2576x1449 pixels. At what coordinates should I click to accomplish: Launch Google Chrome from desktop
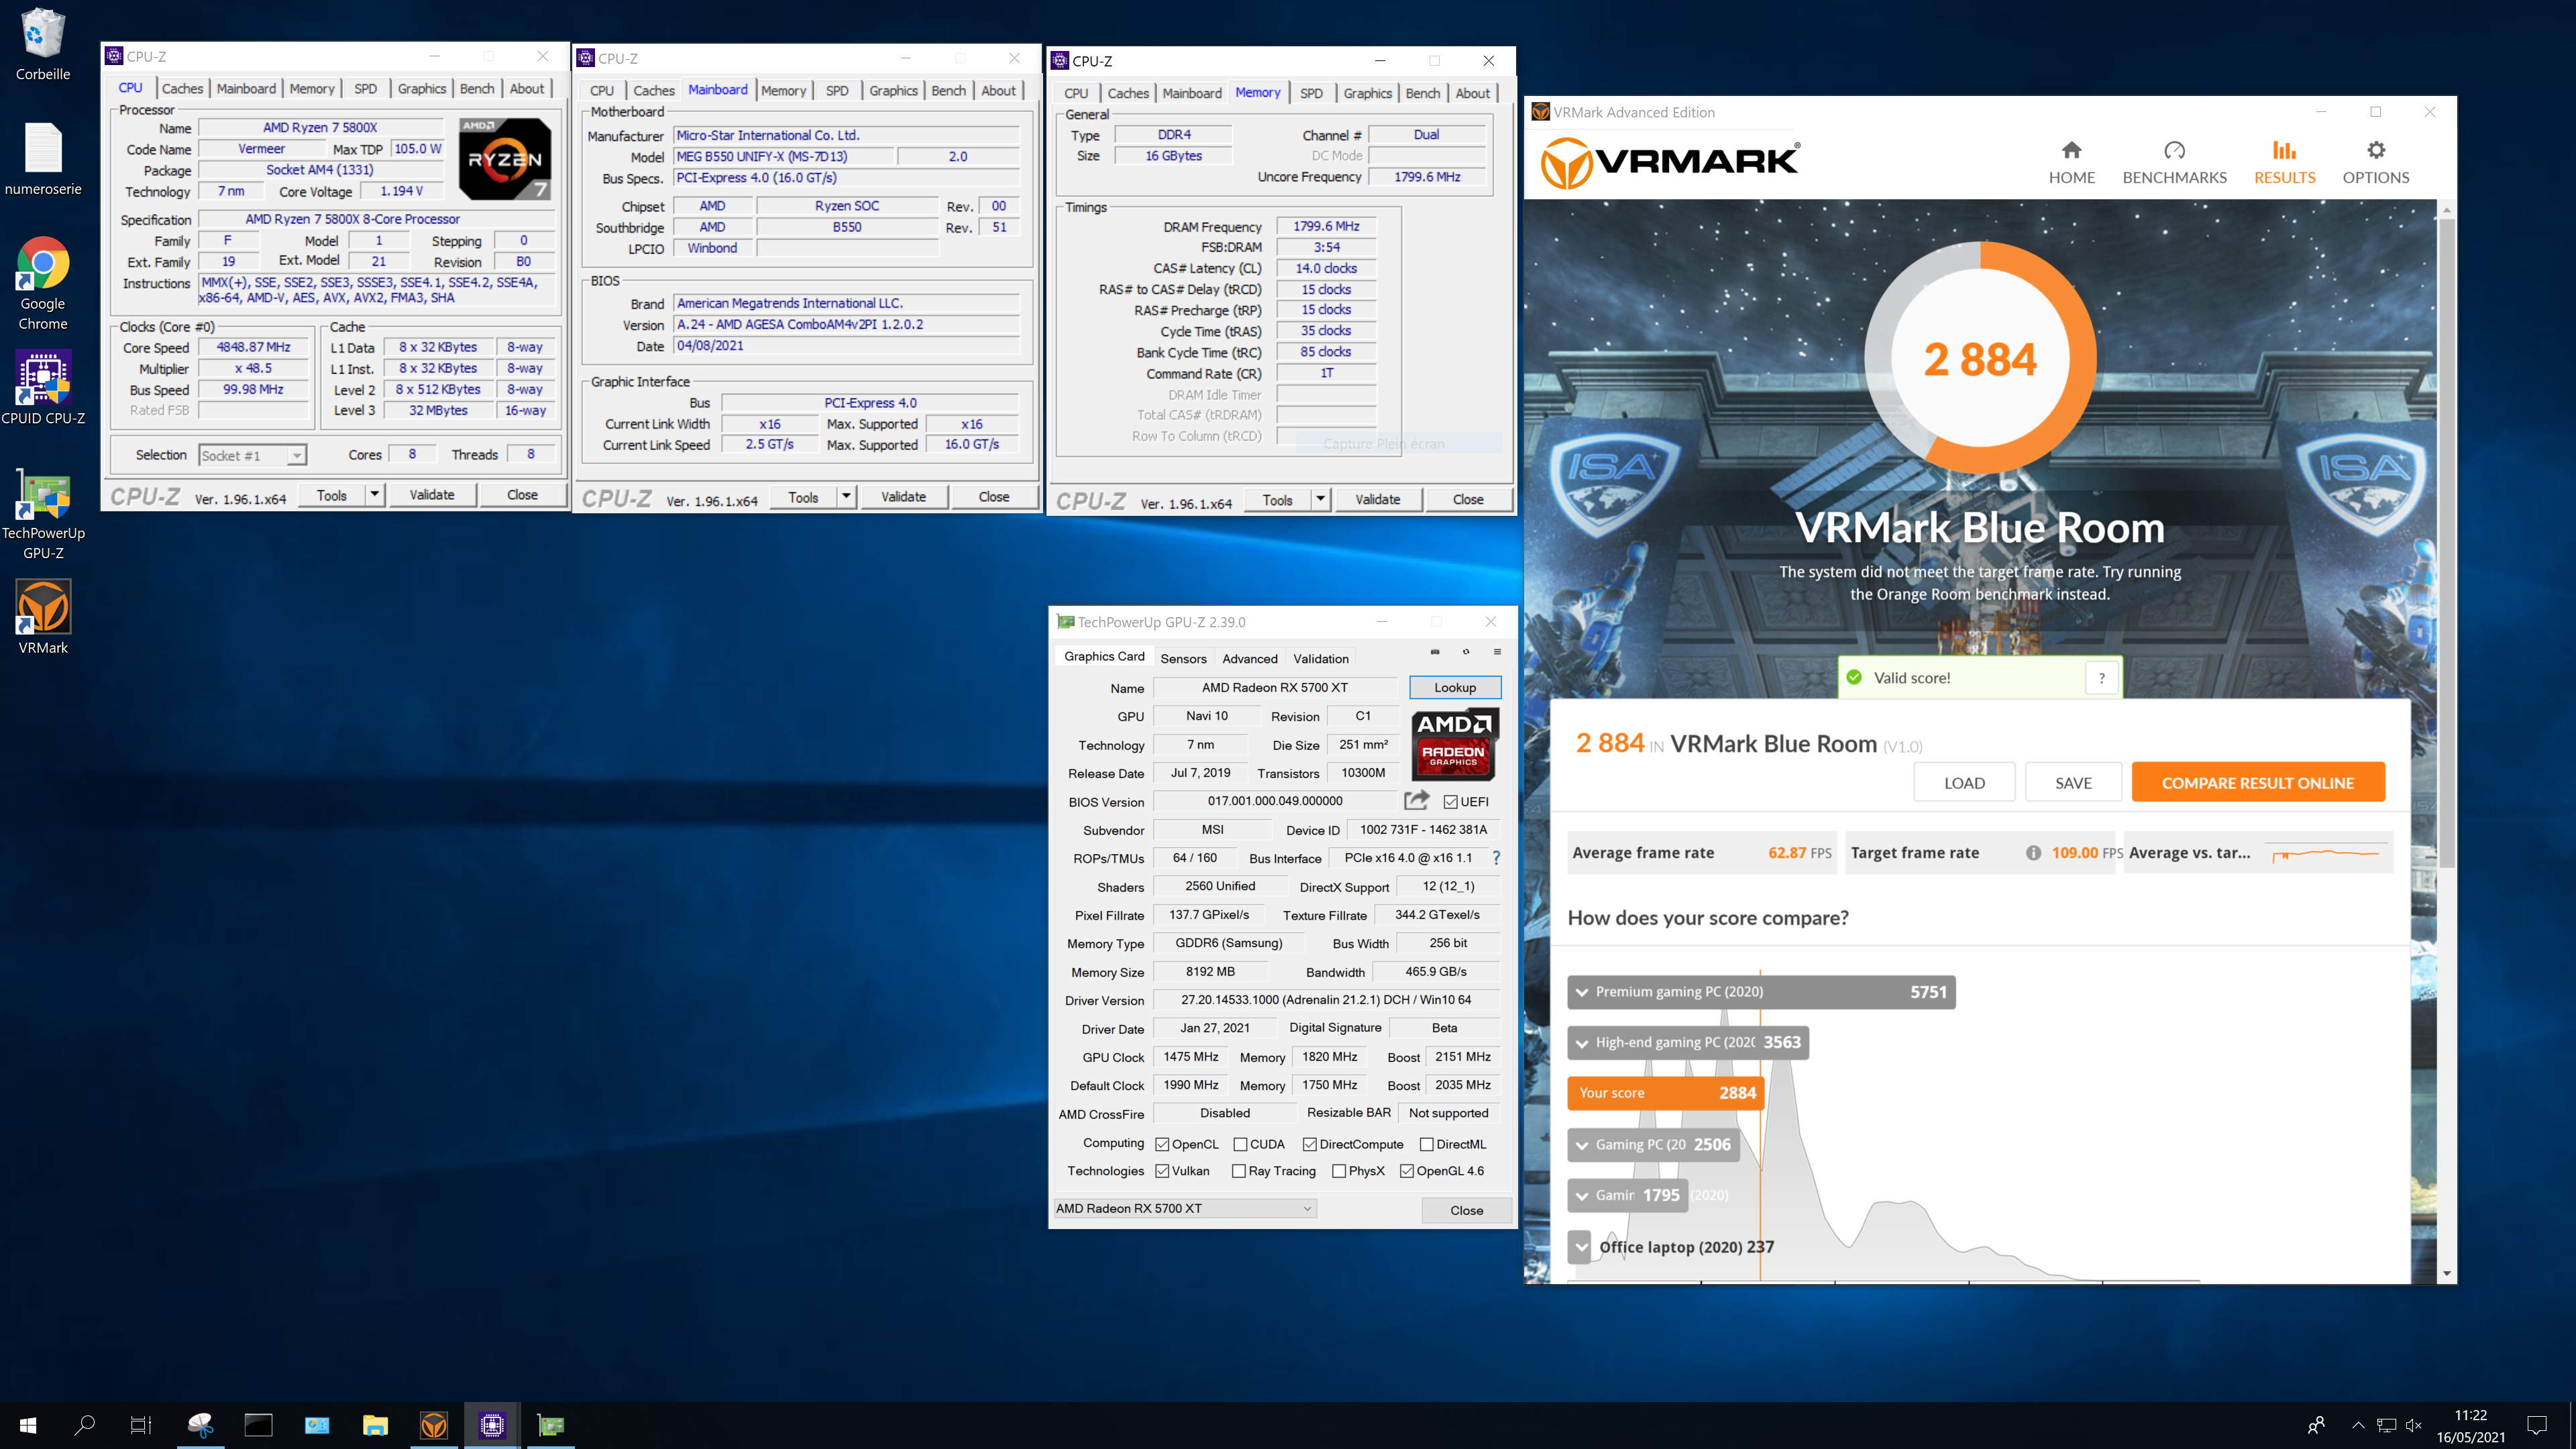click(x=43, y=283)
